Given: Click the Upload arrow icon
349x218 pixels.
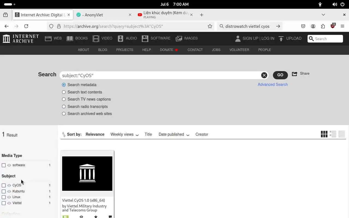Looking at the screenshot, I should point(281,38).
